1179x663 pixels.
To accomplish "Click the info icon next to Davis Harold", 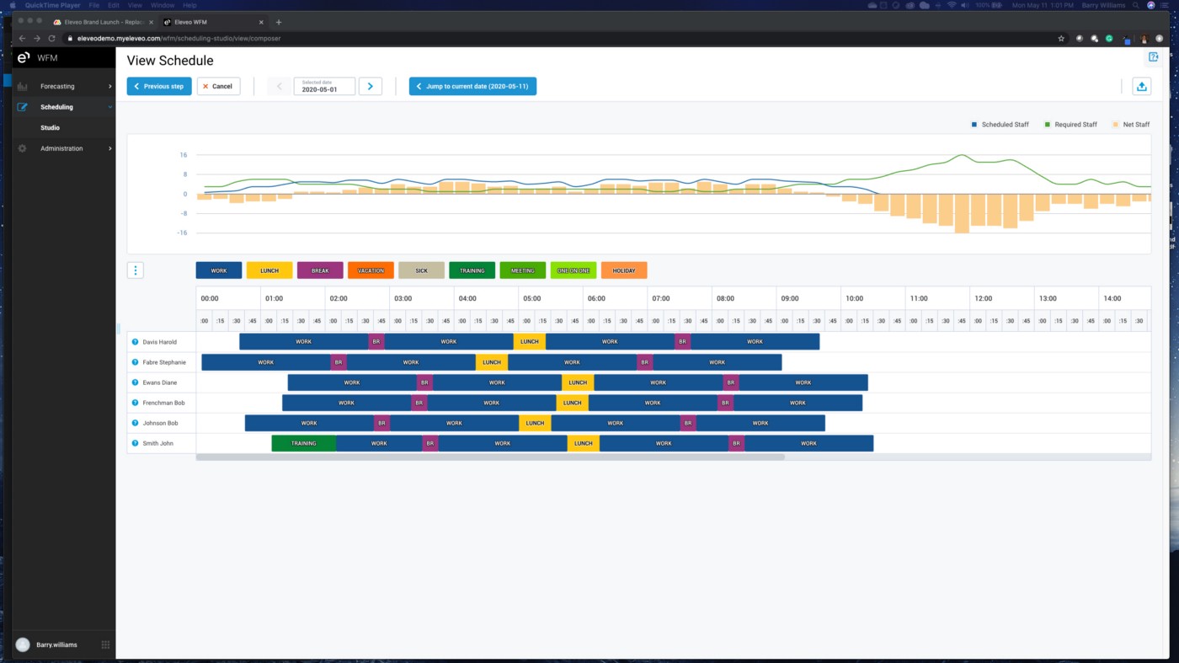I will click(135, 342).
